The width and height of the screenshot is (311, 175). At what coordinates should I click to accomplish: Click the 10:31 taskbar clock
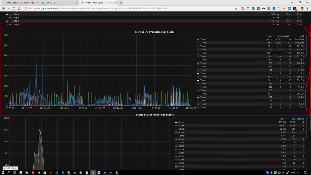pos(300,172)
